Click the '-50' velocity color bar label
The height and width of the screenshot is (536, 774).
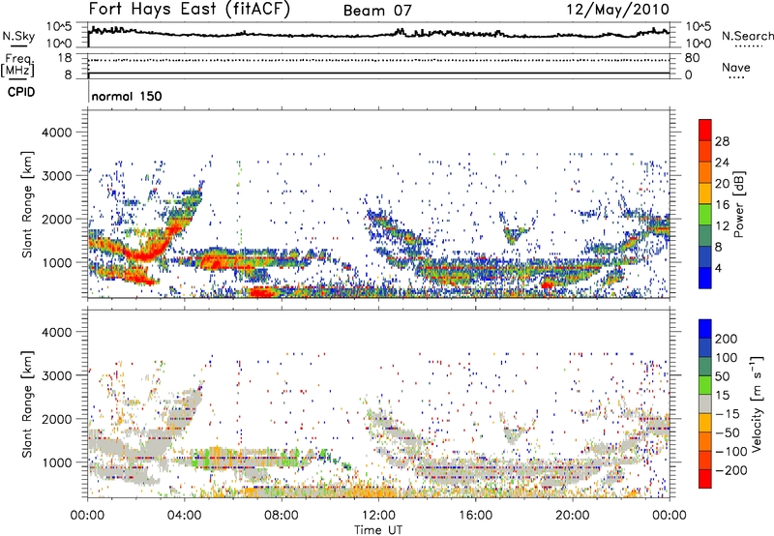(x=728, y=432)
